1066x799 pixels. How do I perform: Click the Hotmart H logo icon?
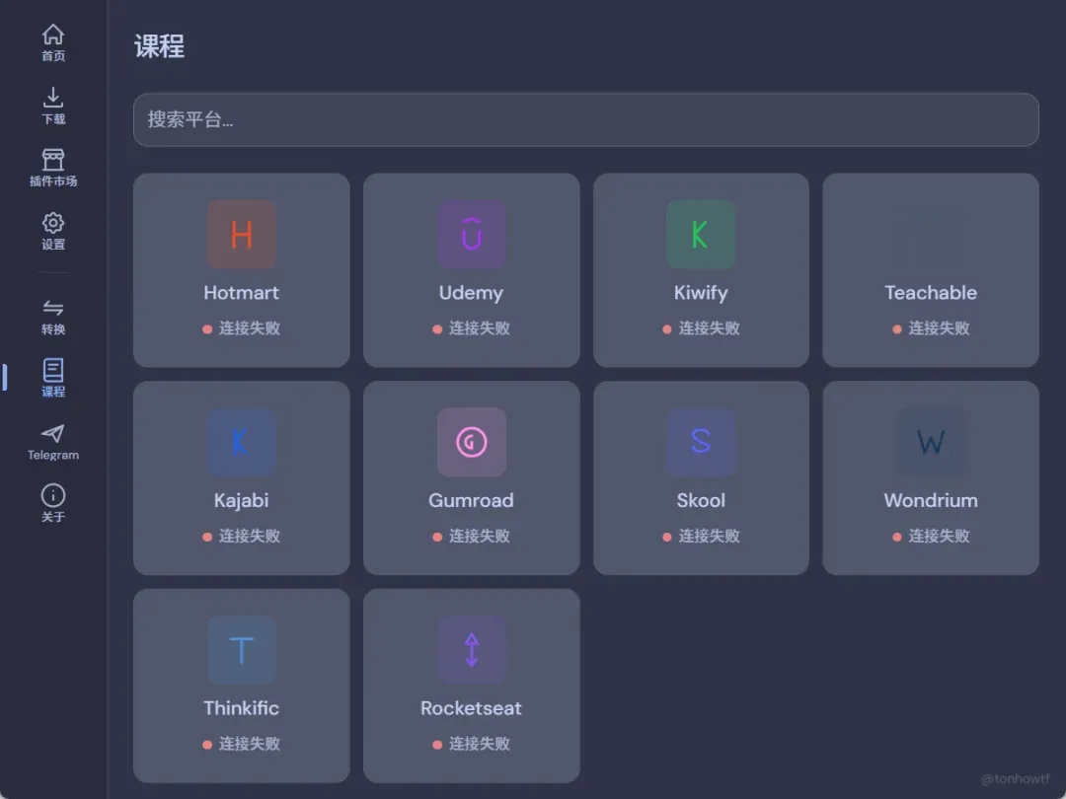(242, 235)
